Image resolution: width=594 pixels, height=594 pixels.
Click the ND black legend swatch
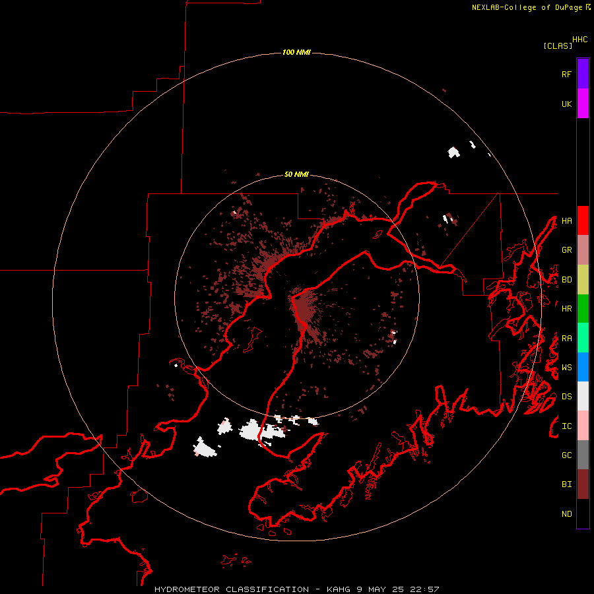(x=583, y=513)
